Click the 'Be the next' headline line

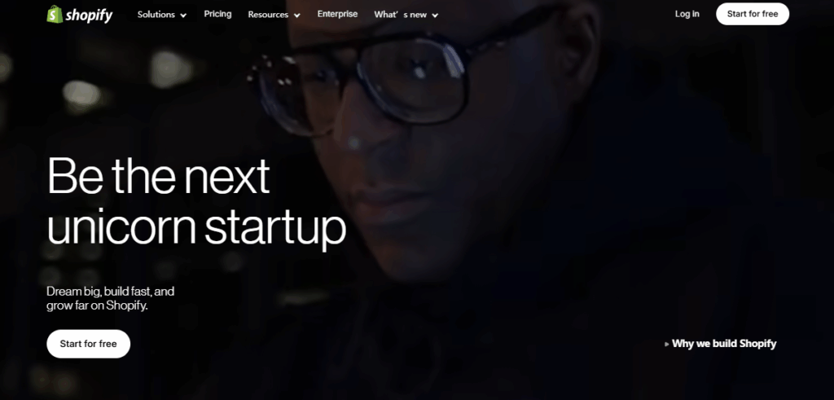159,176
